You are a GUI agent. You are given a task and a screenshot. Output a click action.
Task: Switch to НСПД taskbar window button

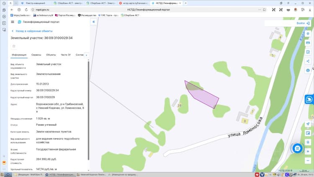tap(60, 174)
